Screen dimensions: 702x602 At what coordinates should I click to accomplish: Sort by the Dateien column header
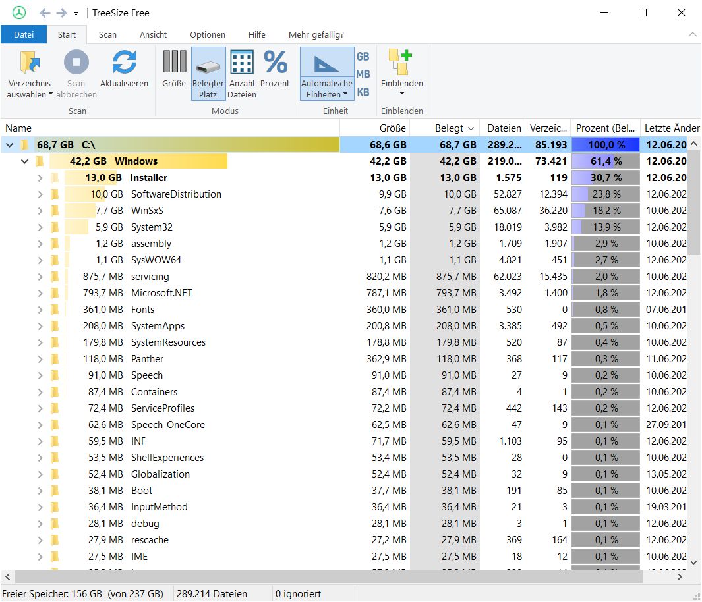[503, 128]
